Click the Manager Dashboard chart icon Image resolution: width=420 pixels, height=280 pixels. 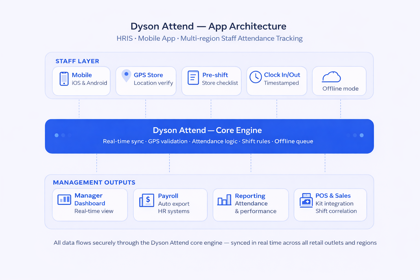pyautogui.click(x=64, y=200)
